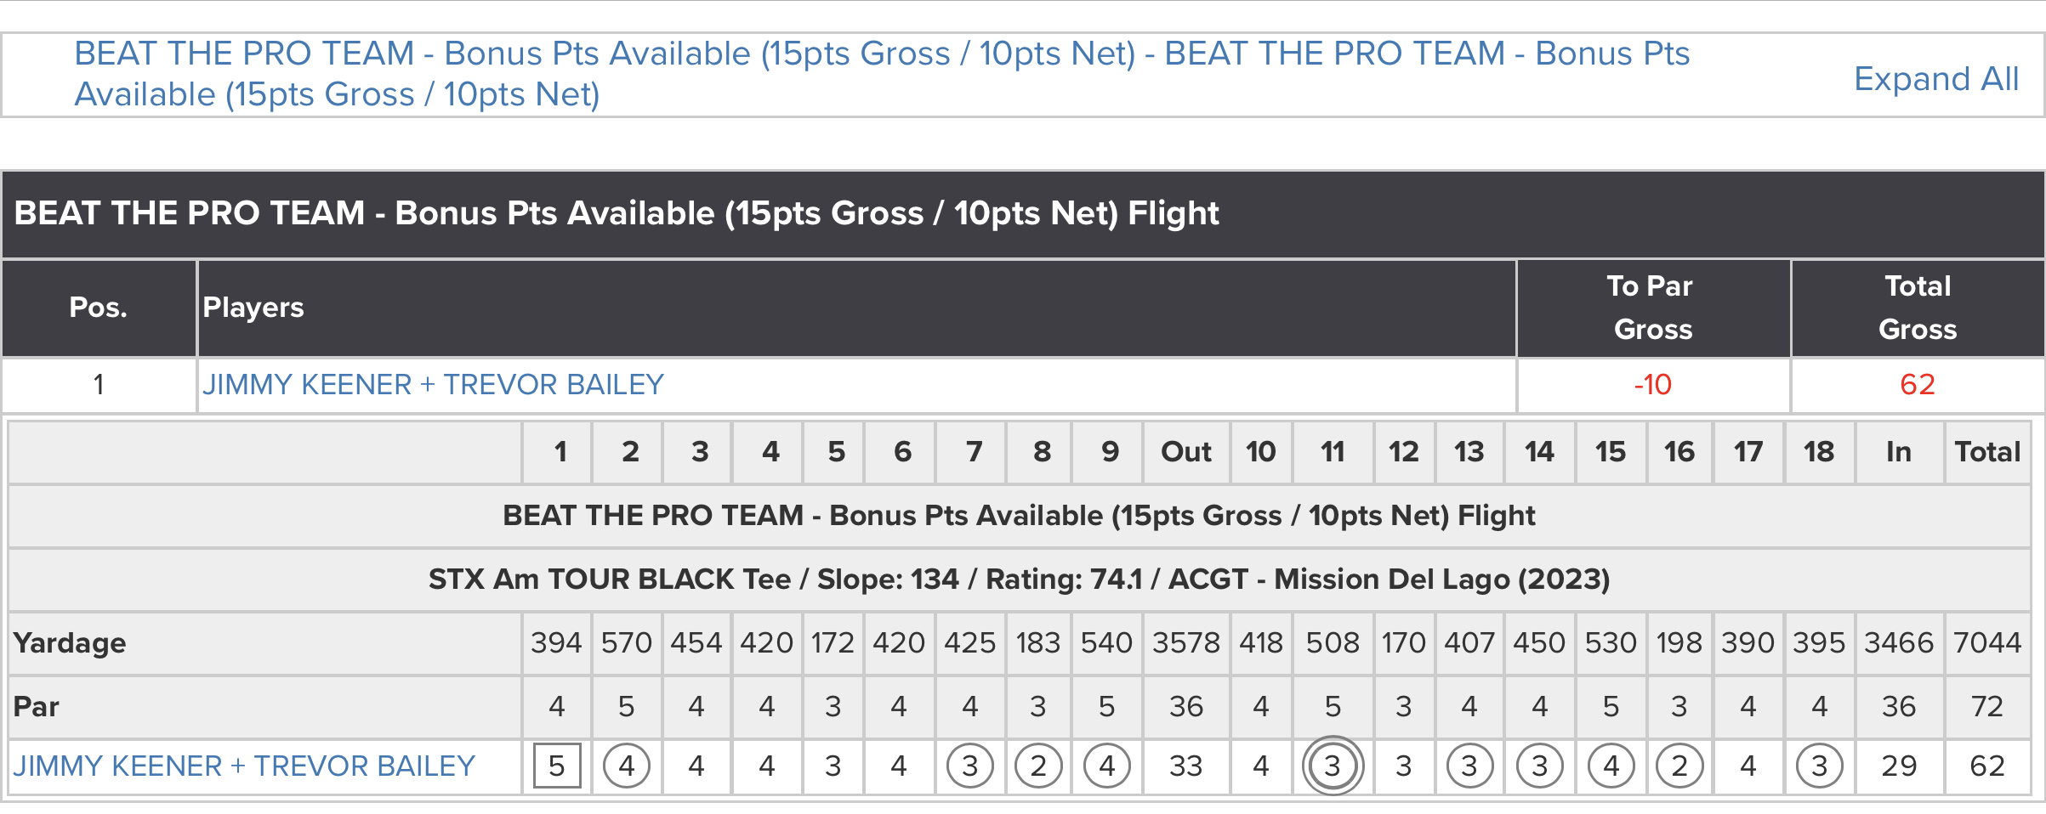Select the red 62 total gross value
The height and width of the screenshot is (814, 2046).
click(x=1918, y=385)
